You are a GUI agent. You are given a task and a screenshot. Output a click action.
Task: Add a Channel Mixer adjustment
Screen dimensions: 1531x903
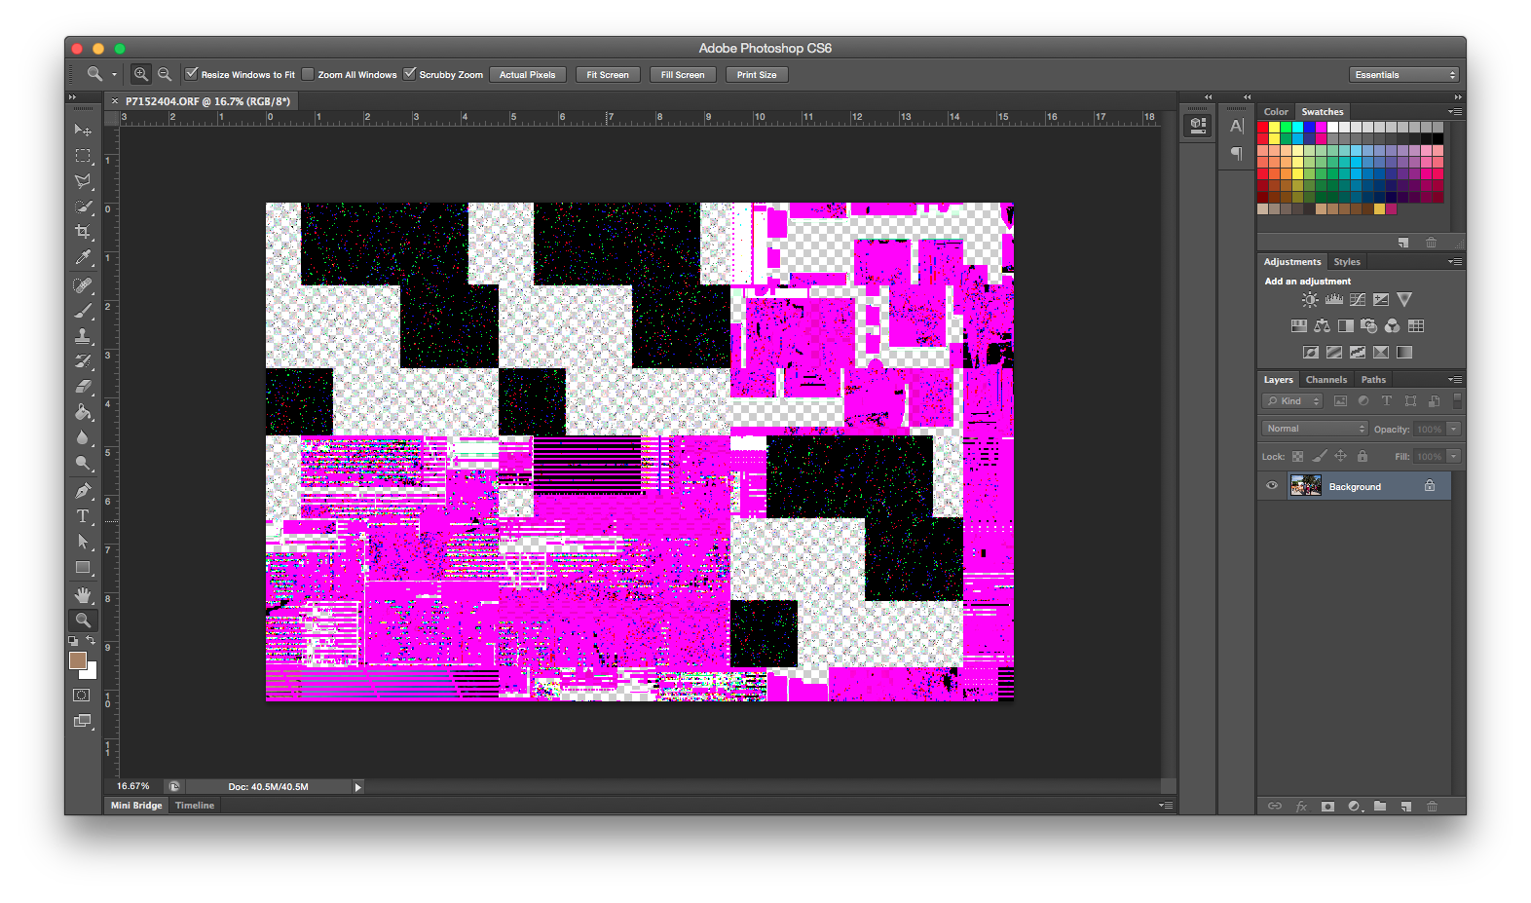(1393, 326)
